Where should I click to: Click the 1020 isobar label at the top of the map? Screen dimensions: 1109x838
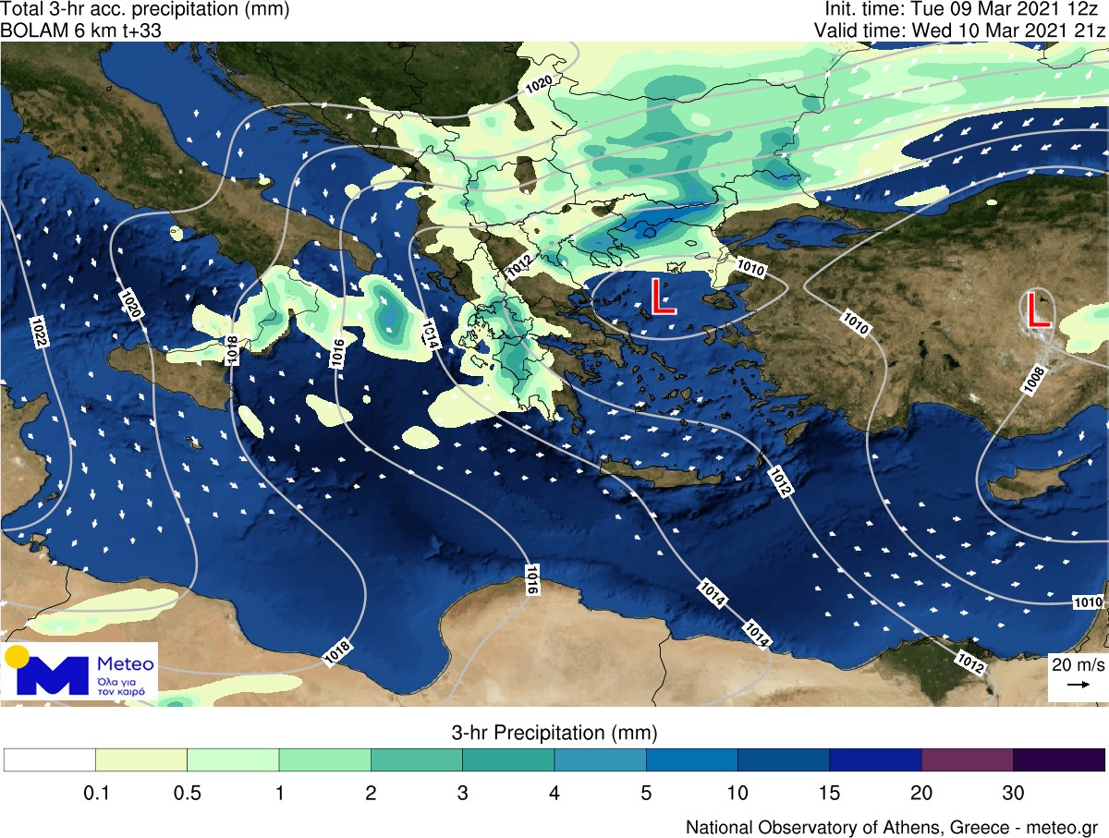[x=539, y=85]
